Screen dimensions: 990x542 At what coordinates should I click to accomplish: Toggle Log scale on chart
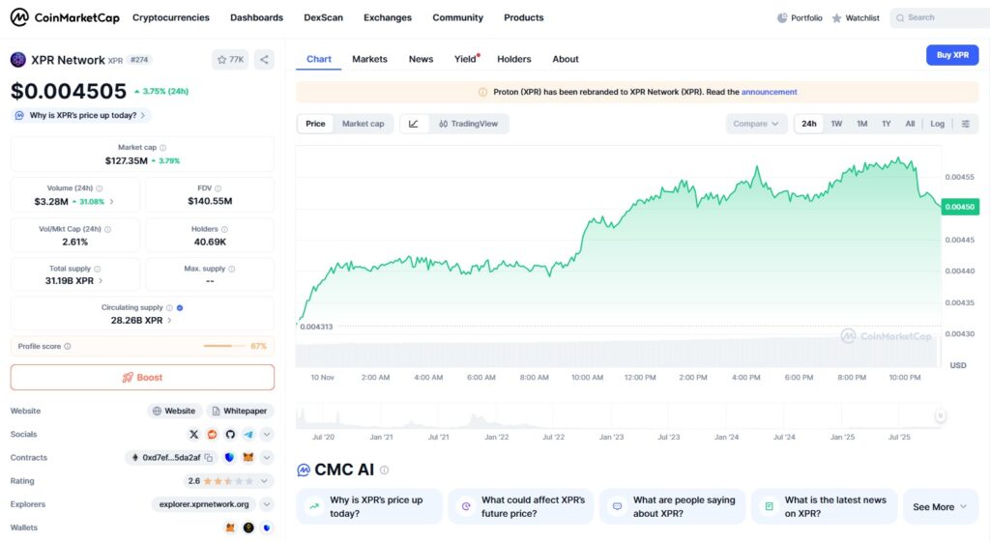click(x=937, y=124)
